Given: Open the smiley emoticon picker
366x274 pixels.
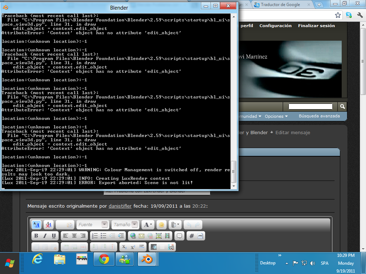Looking at the screenshot, I should [x=161, y=225].
